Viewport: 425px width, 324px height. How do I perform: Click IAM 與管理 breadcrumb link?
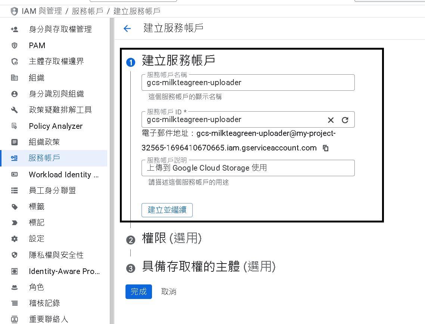pyautogui.click(x=42, y=11)
